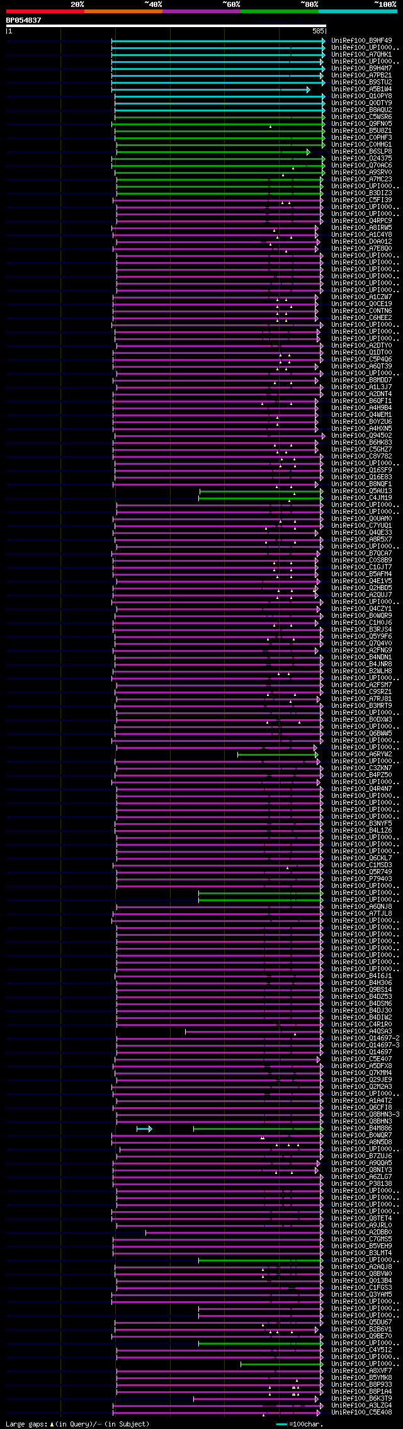Viewport: 403px width, 1429px height.
Task: Click hit label UniRef100_A2QUJ7
Action: (x=361, y=595)
